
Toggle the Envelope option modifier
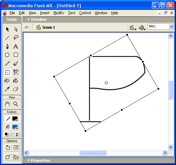(16, 157)
